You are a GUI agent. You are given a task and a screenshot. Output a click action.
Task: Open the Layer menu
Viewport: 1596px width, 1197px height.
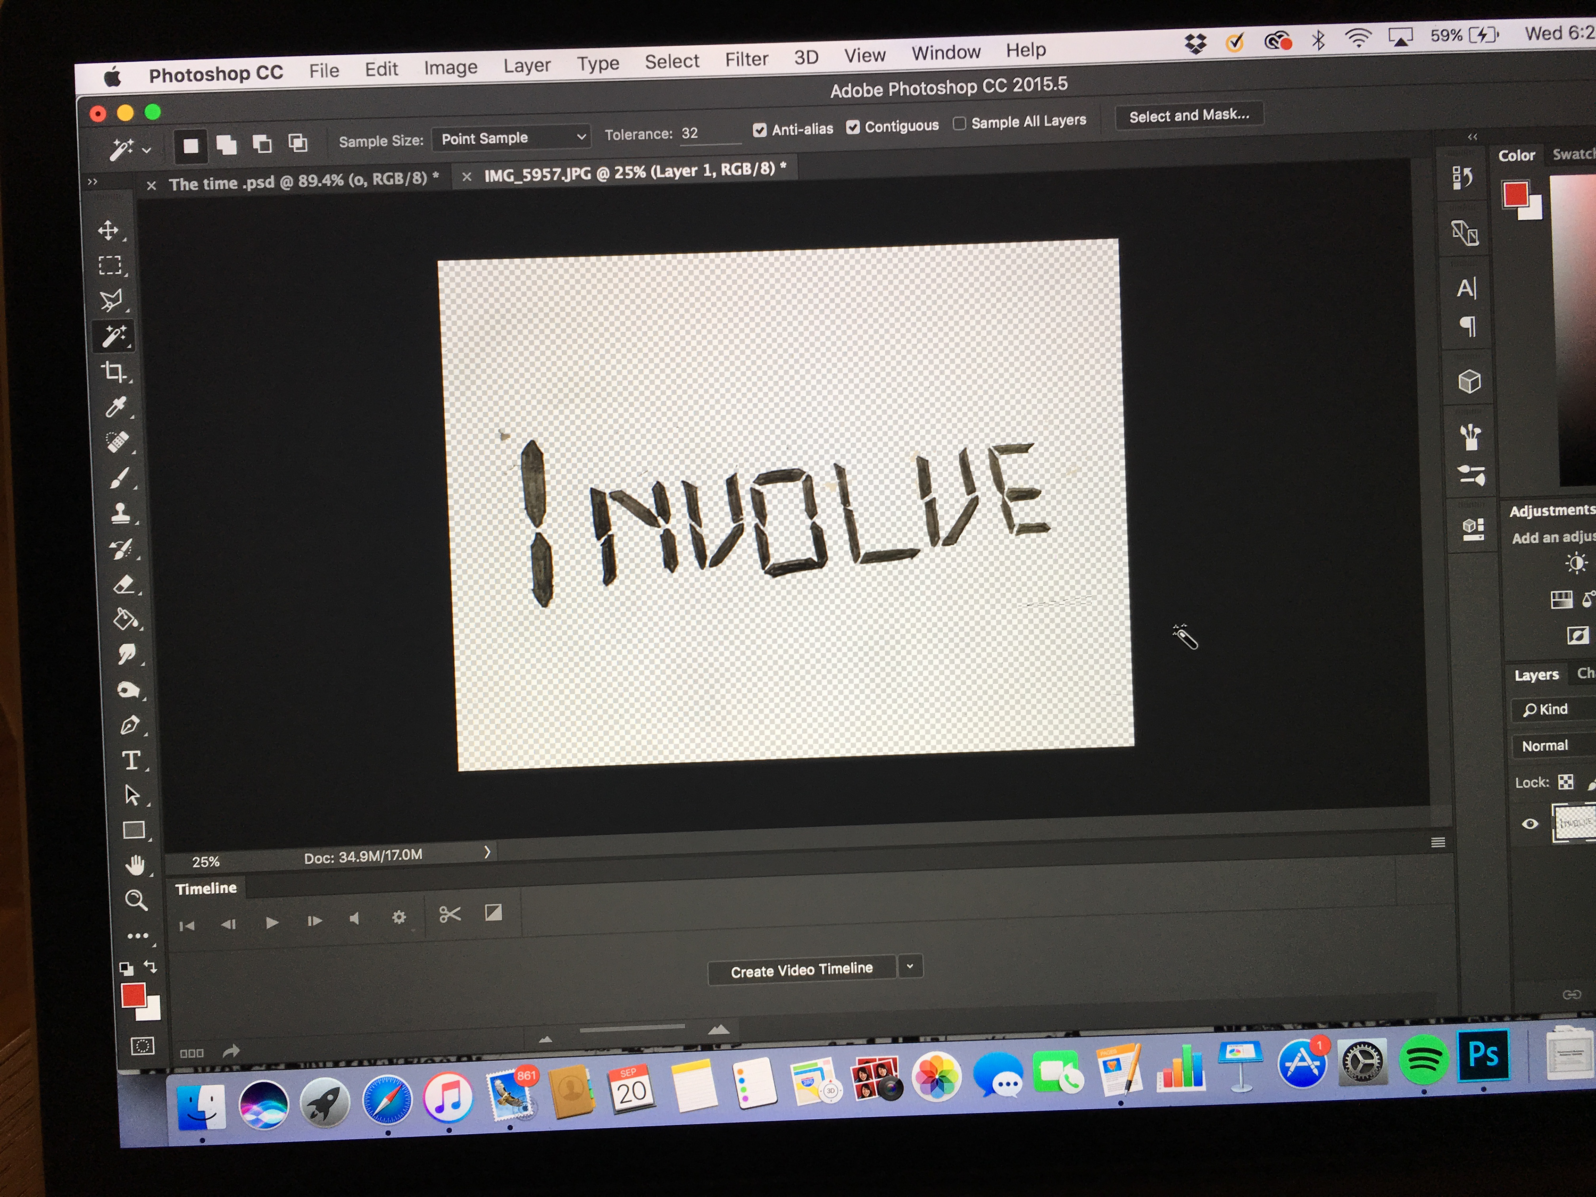tap(527, 66)
